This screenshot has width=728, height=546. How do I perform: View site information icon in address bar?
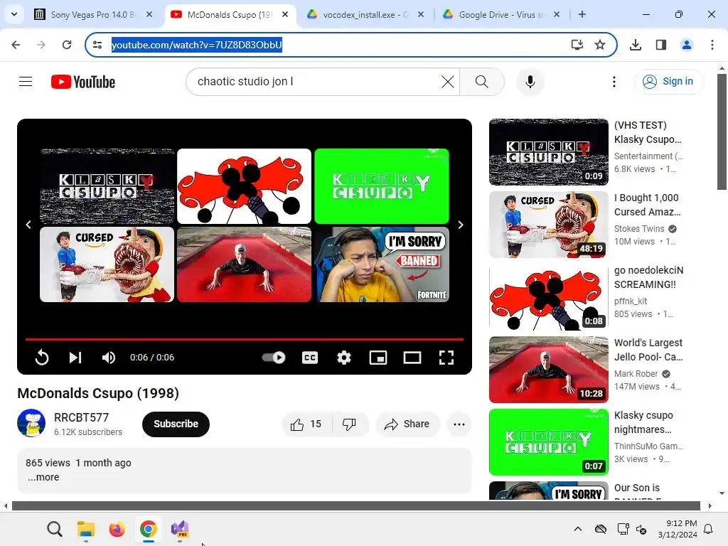click(x=97, y=45)
